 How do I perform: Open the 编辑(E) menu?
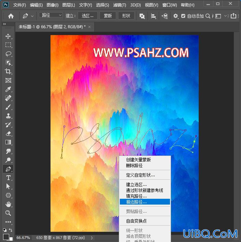tap(37, 5)
